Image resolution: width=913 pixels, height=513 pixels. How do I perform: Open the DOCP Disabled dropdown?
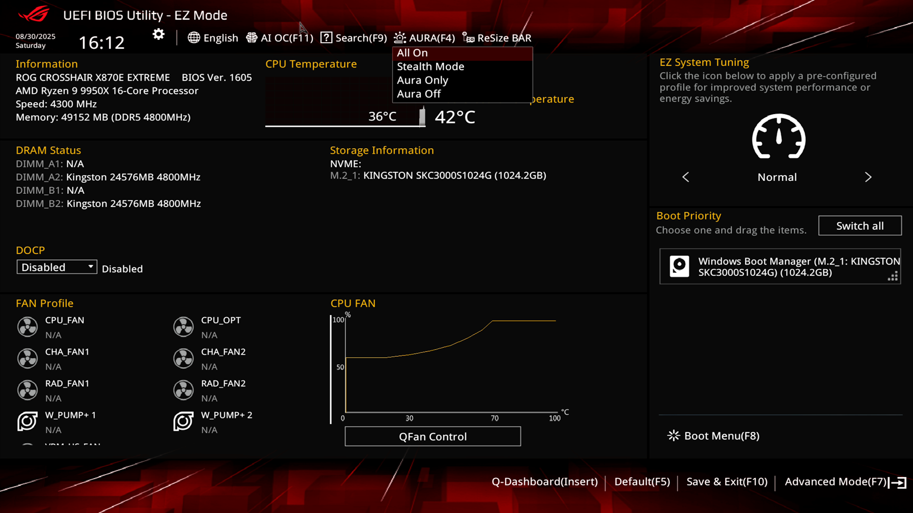tap(57, 267)
